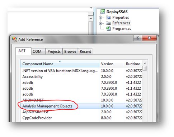Click version 8.0.0.0 cell
The height and width of the screenshot is (137, 174).
tap(106, 118)
